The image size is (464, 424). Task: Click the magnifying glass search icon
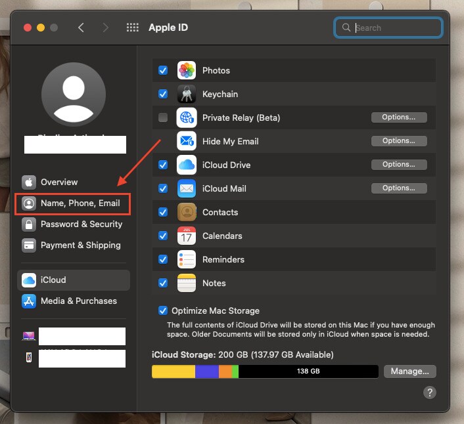point(346,28)
